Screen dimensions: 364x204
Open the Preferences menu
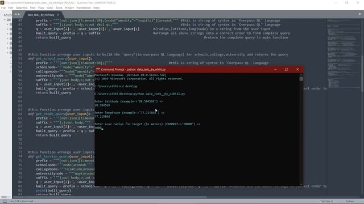coord(84,8)
